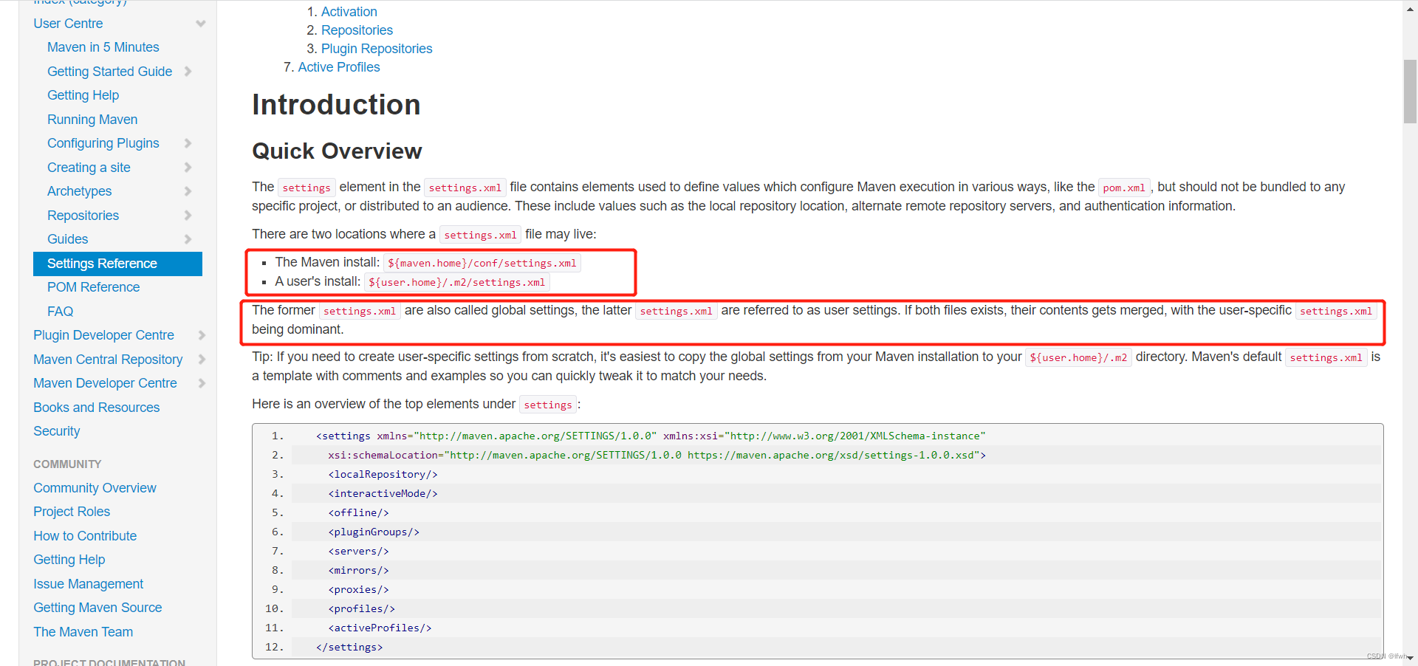Open Archetypes page
Screen dimensions: 1418x666
[x=80, y=191]
